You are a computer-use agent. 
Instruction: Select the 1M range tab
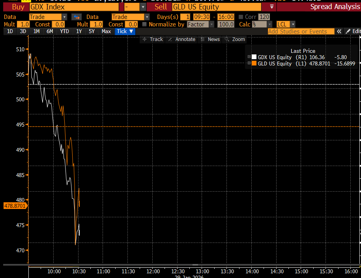coord(36,31)
